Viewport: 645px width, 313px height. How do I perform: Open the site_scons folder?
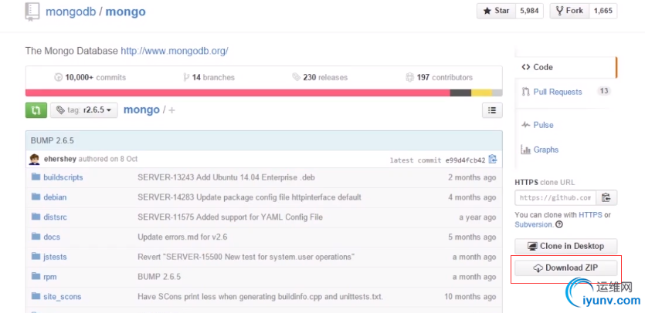pos(62,297)
